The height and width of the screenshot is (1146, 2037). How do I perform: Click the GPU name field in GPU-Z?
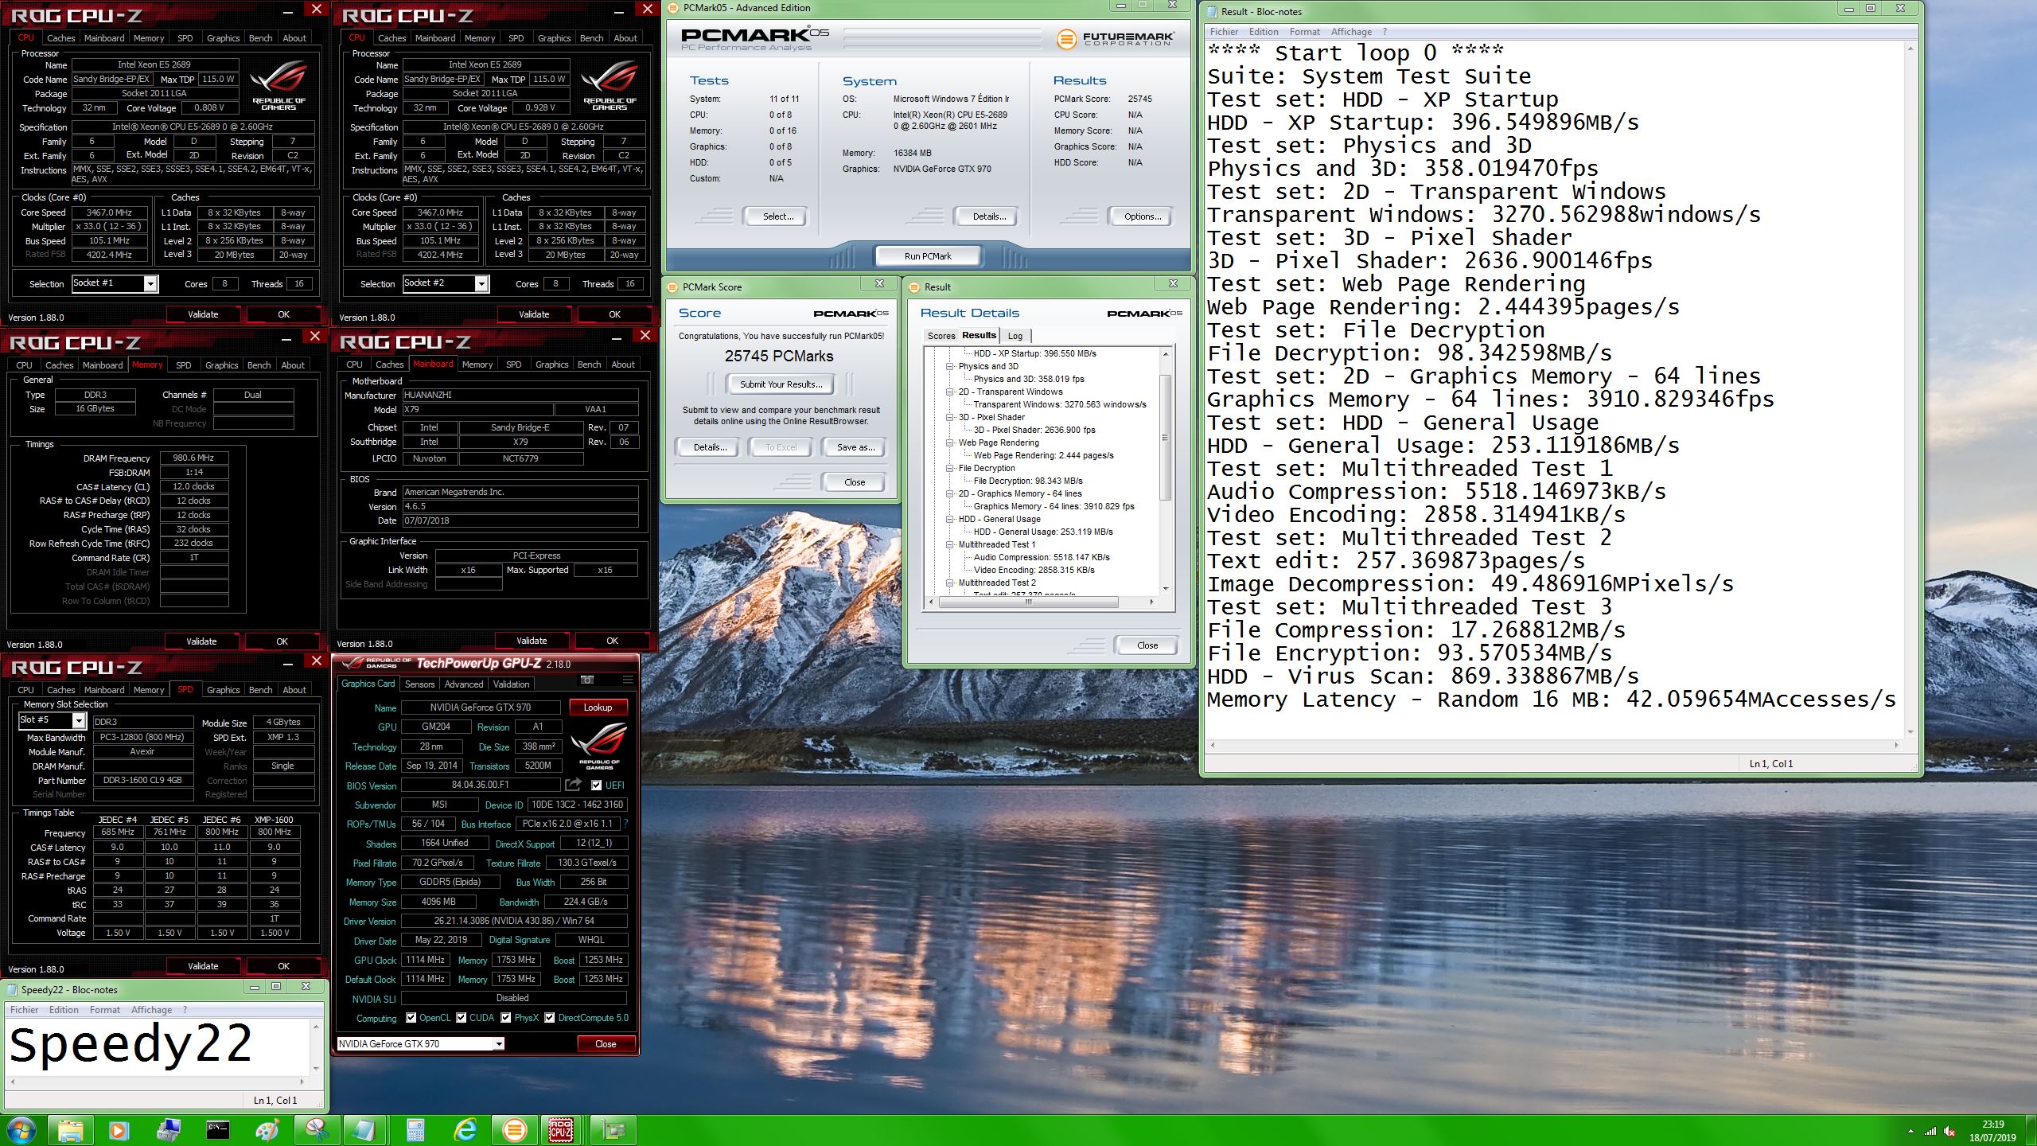pos(481,707)
